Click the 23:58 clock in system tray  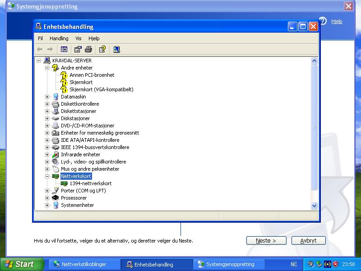click(348, 264)
